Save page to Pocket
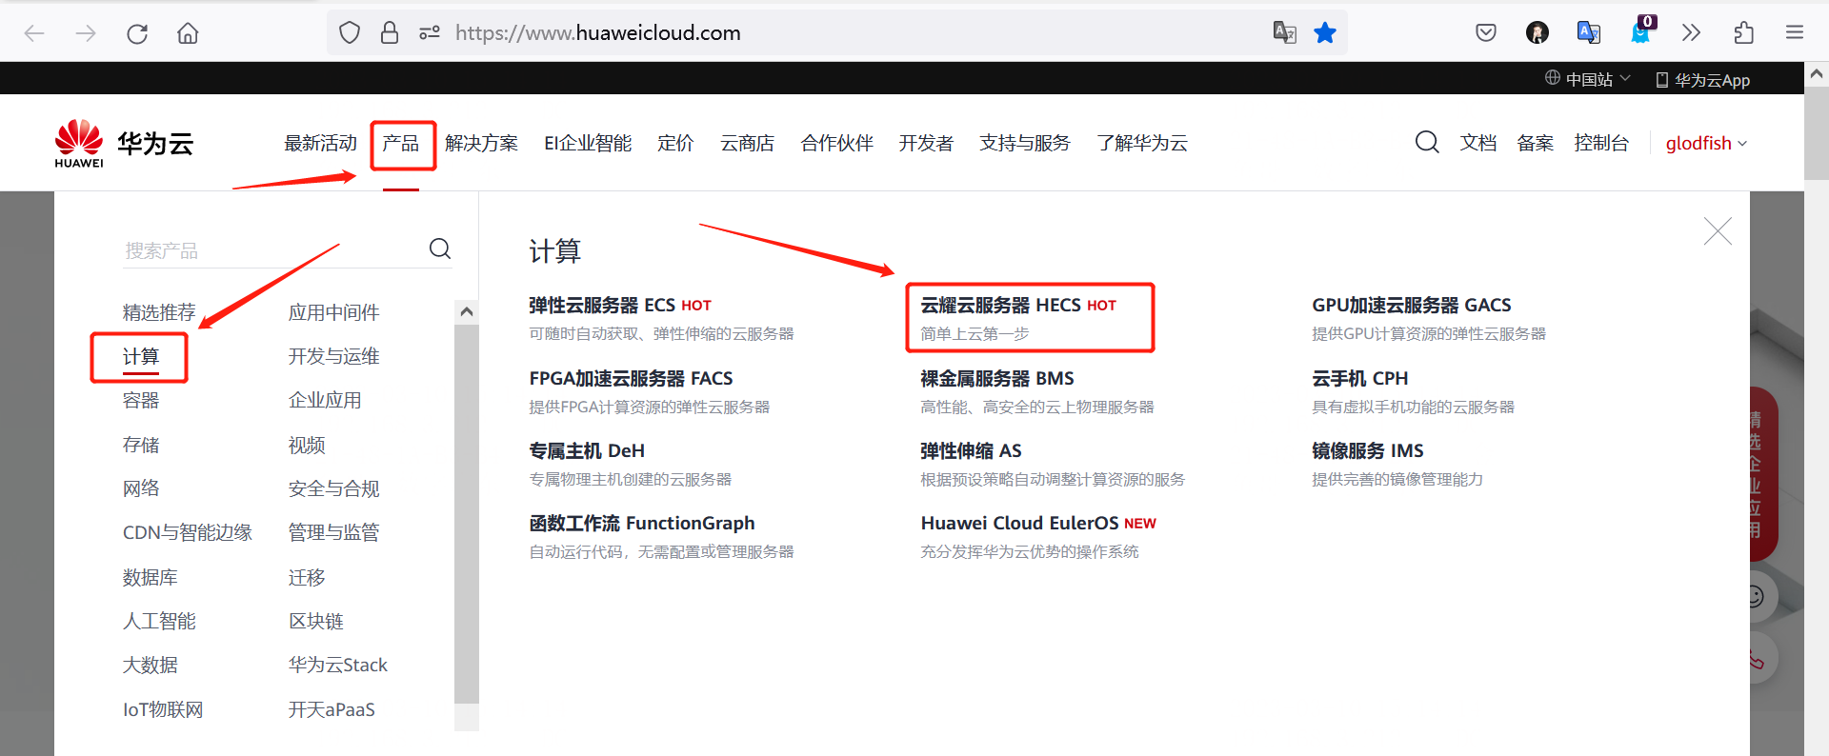 tap(1486, 33)
